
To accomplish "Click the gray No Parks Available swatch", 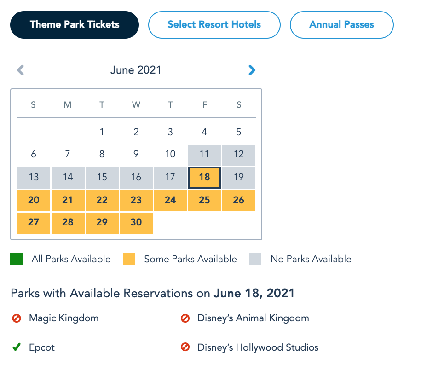I will pos(255,260).
